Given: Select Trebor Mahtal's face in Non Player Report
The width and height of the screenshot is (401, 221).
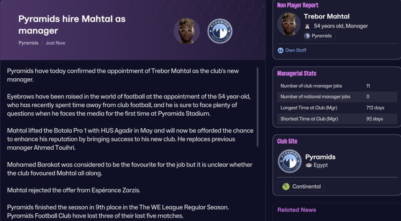Looking at the screenshot, I should pos(289,24).
